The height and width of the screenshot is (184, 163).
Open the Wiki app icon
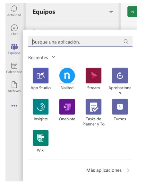(41, 138)
